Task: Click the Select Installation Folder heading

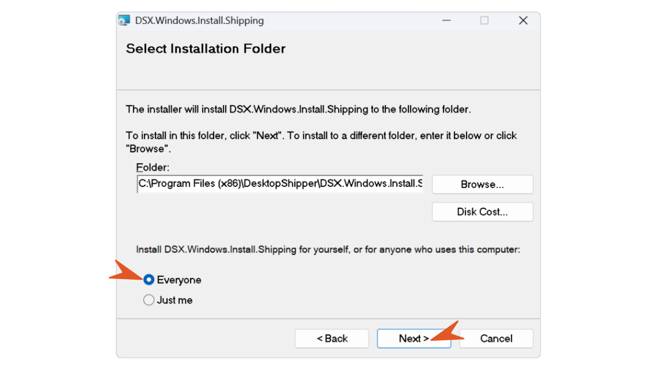Action: 206,49
